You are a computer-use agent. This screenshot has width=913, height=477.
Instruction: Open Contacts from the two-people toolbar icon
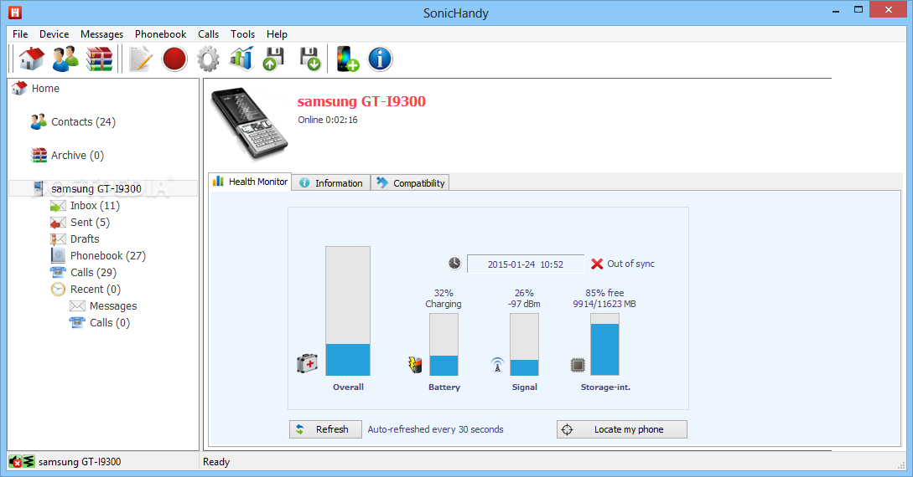[x=65, y=59]
